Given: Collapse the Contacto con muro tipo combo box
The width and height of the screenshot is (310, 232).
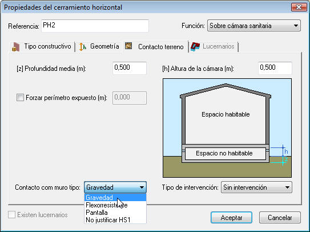Looking at the screenshot, I should pos(115,187).
